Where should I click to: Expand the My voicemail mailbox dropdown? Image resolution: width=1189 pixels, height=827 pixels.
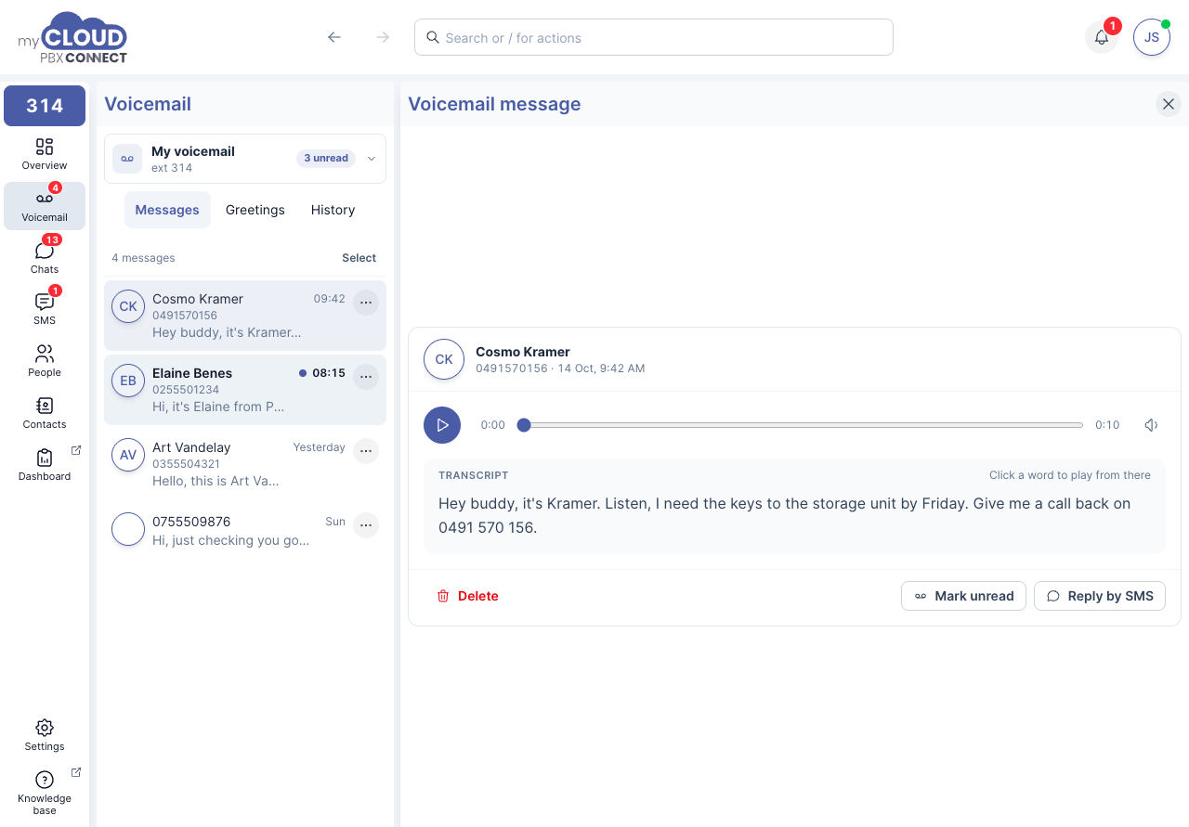tap(245, 159)
